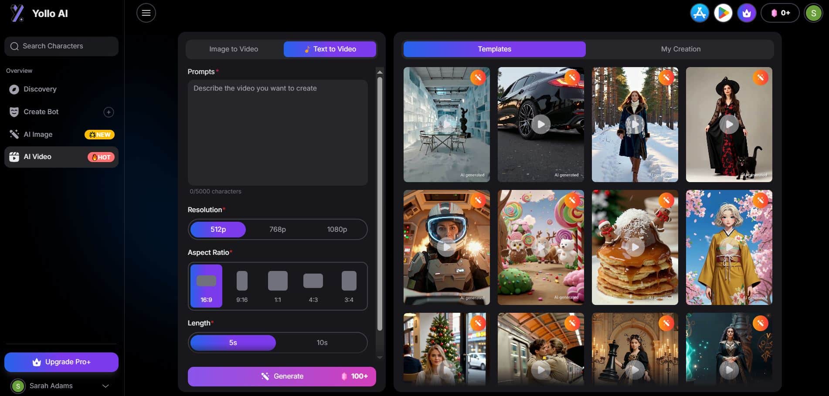Open the gem credits balance 0+
The width and height of the screenshot is (829, 396).
780,13
